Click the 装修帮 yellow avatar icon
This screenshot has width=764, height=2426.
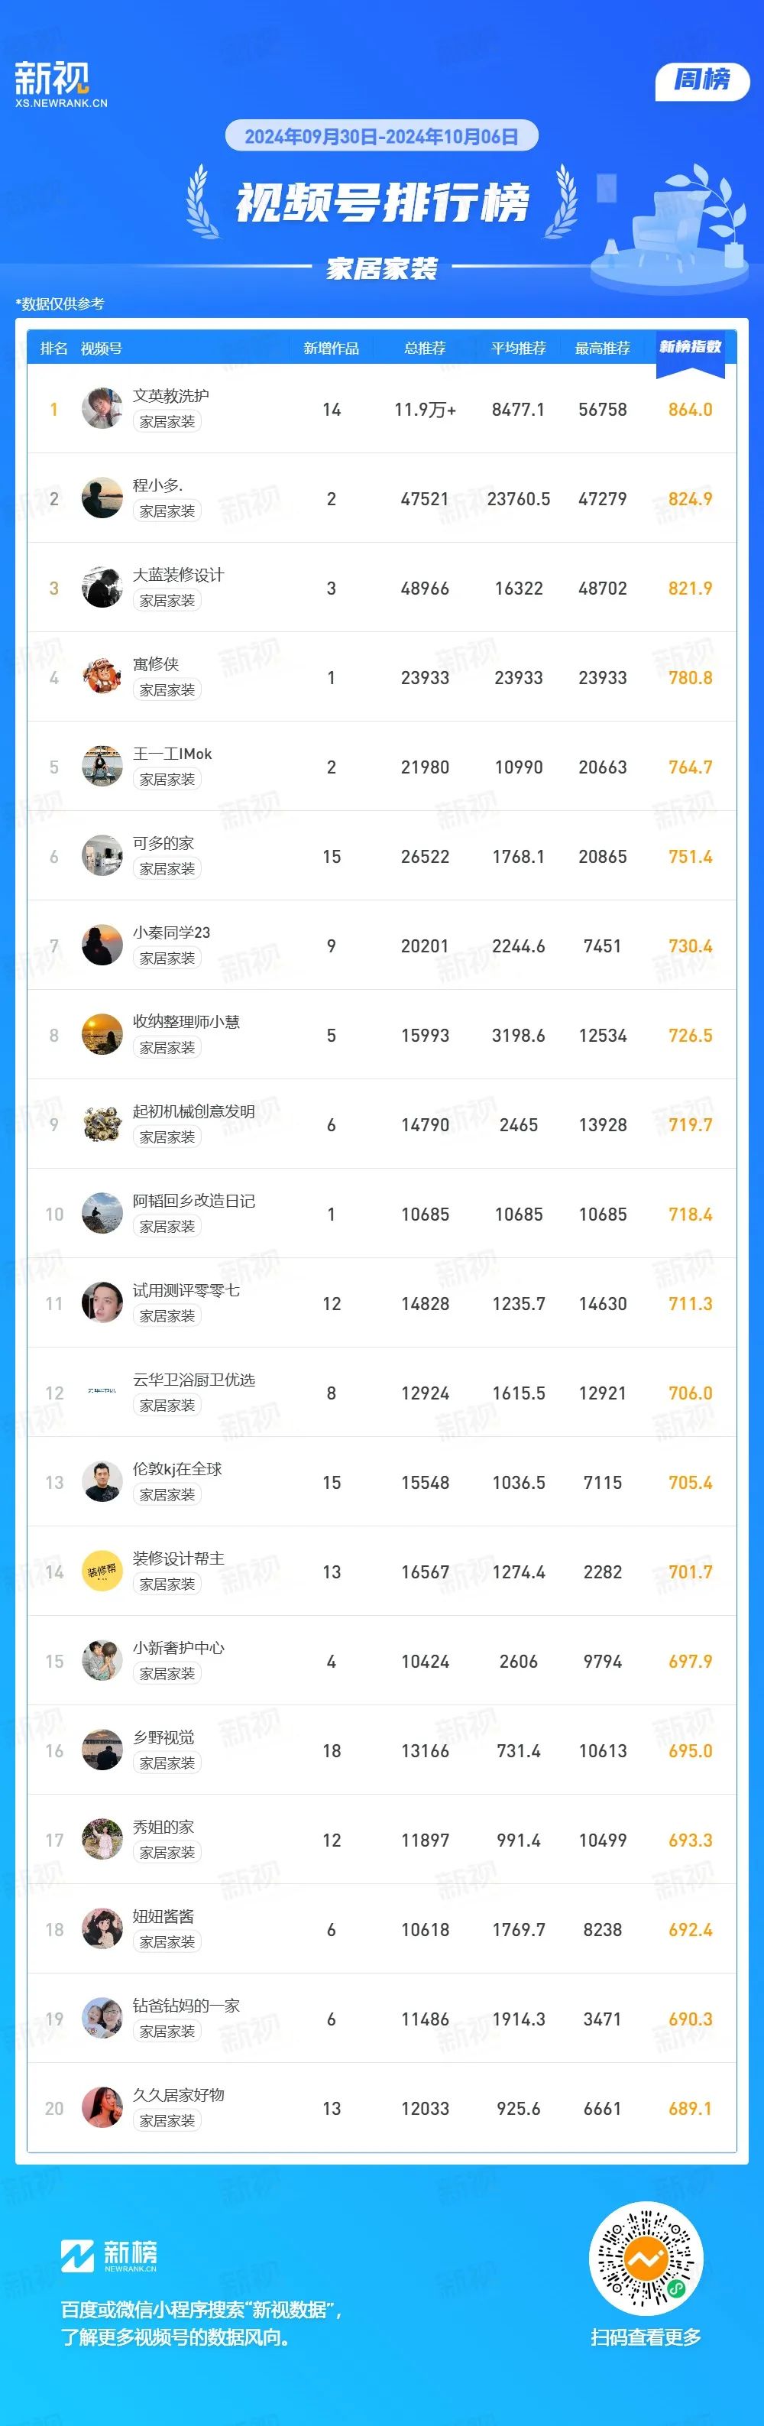click(102, 1571)
